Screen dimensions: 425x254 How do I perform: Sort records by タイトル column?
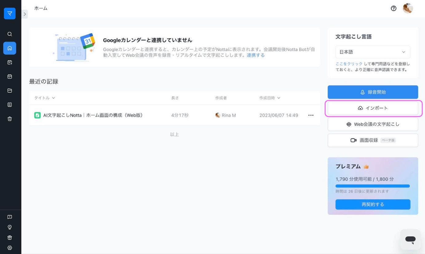[x=45, y=98]
